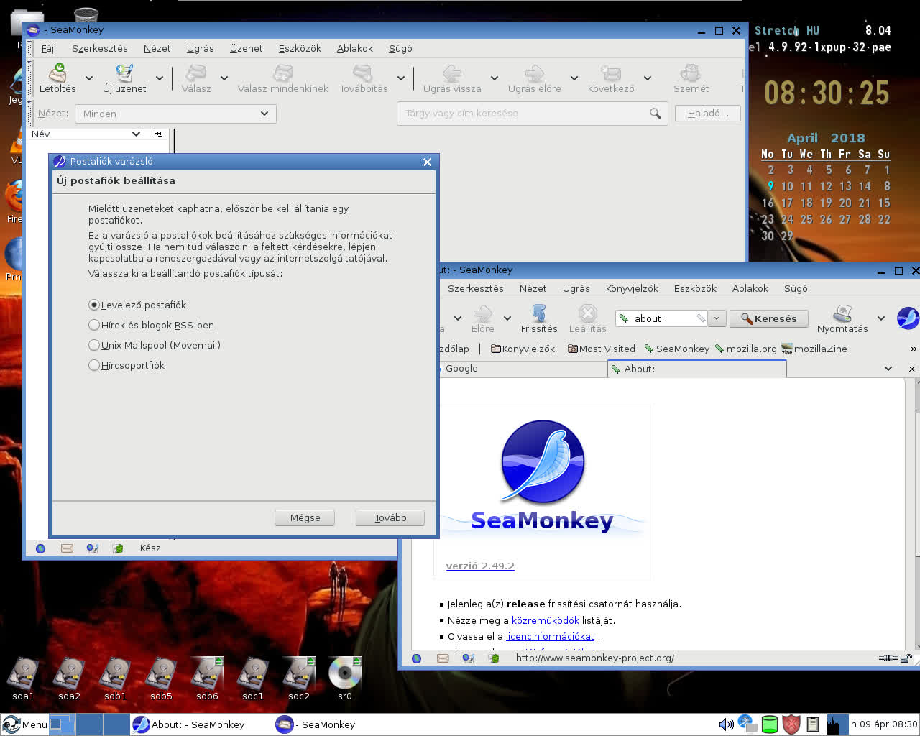Click the Név column header
Screen dimensions: 920x736
pos(86,134)
